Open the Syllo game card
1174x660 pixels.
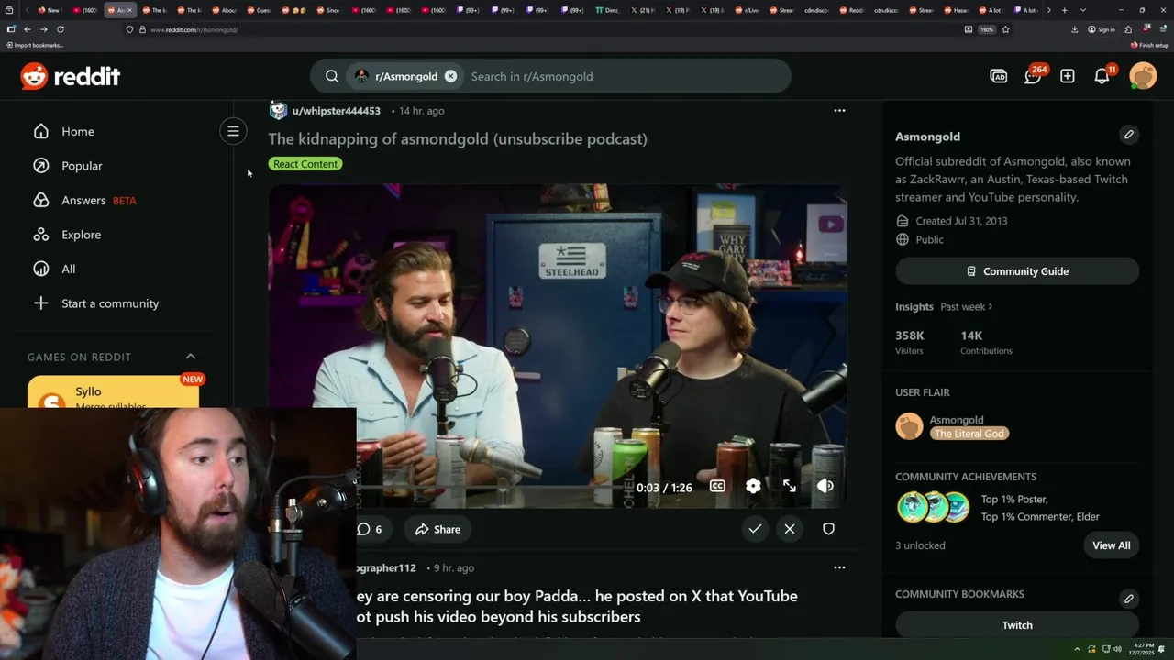(113, 392)
